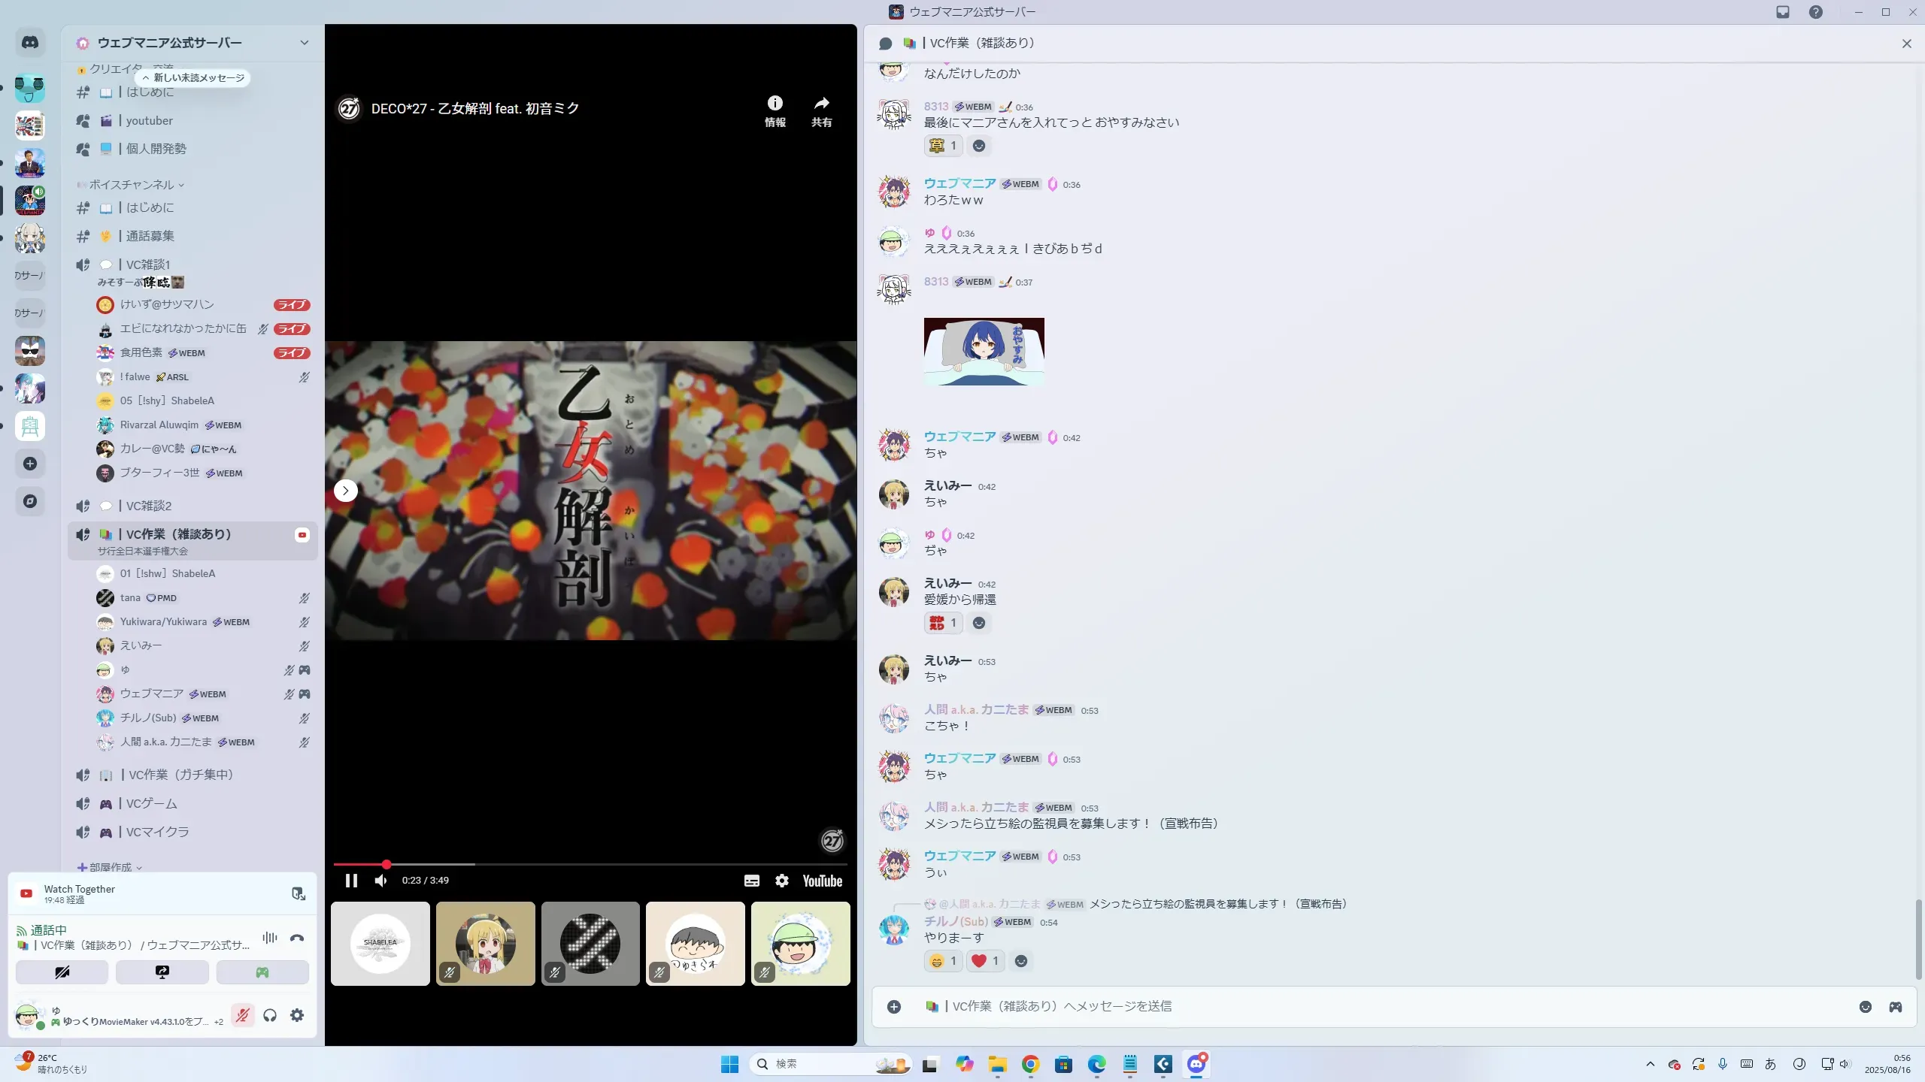Expand the 部屋作成 category
The height and width of the screenshot is (1082, 1925).
click(x=111, y=867)
